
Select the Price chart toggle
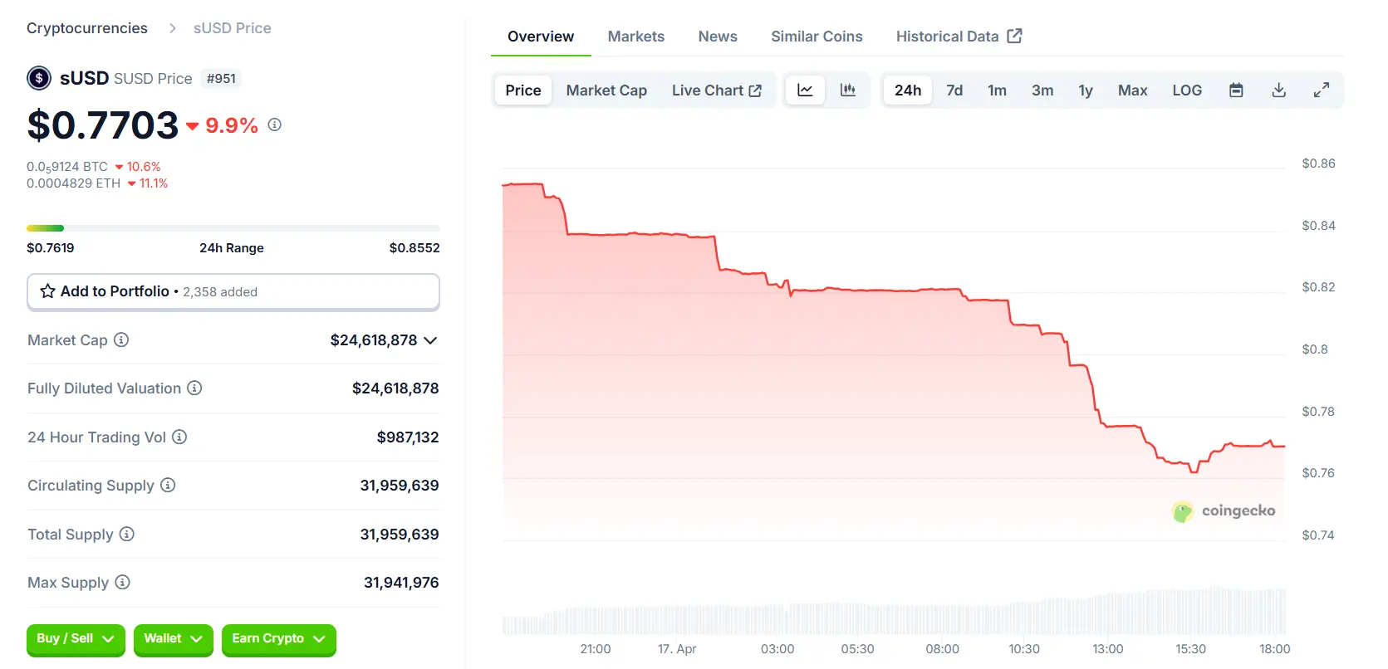click(x=523, y=90)
